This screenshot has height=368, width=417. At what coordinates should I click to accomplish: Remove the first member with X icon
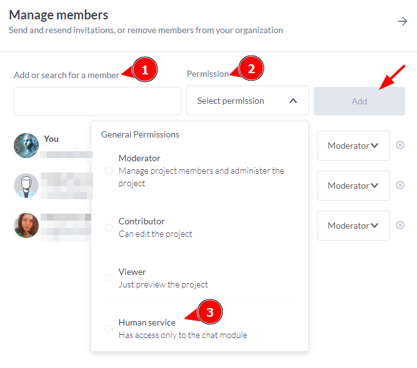pos(400,145)
